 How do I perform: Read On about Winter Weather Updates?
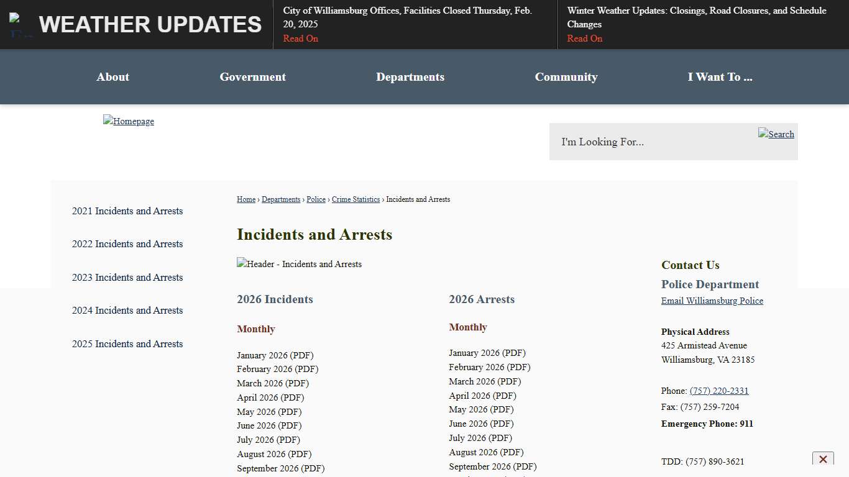pyautogui.click(x=584, y=39)
